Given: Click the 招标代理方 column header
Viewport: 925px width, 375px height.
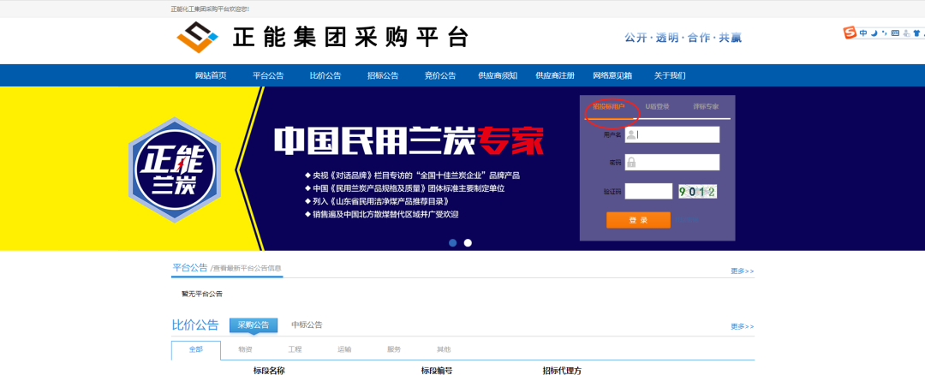Looking at the screenshot, I should (562, 371).
